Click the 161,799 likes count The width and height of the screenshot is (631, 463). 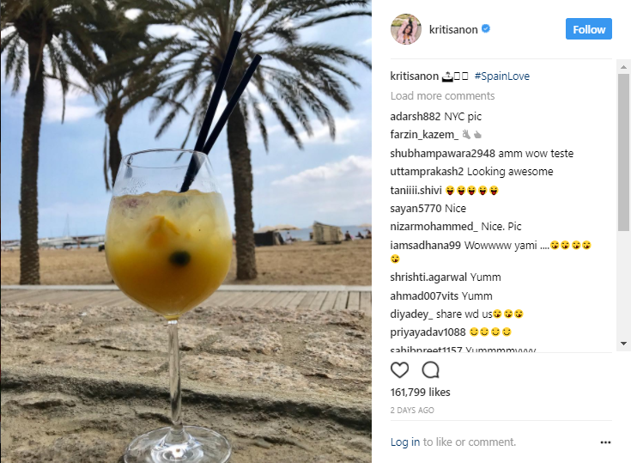(420, 393)
